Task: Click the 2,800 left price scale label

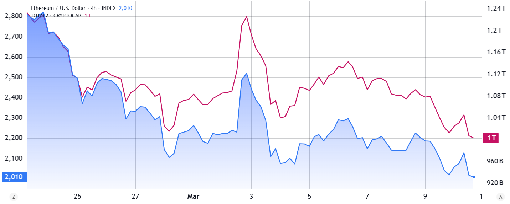Action: click(14, 16)
